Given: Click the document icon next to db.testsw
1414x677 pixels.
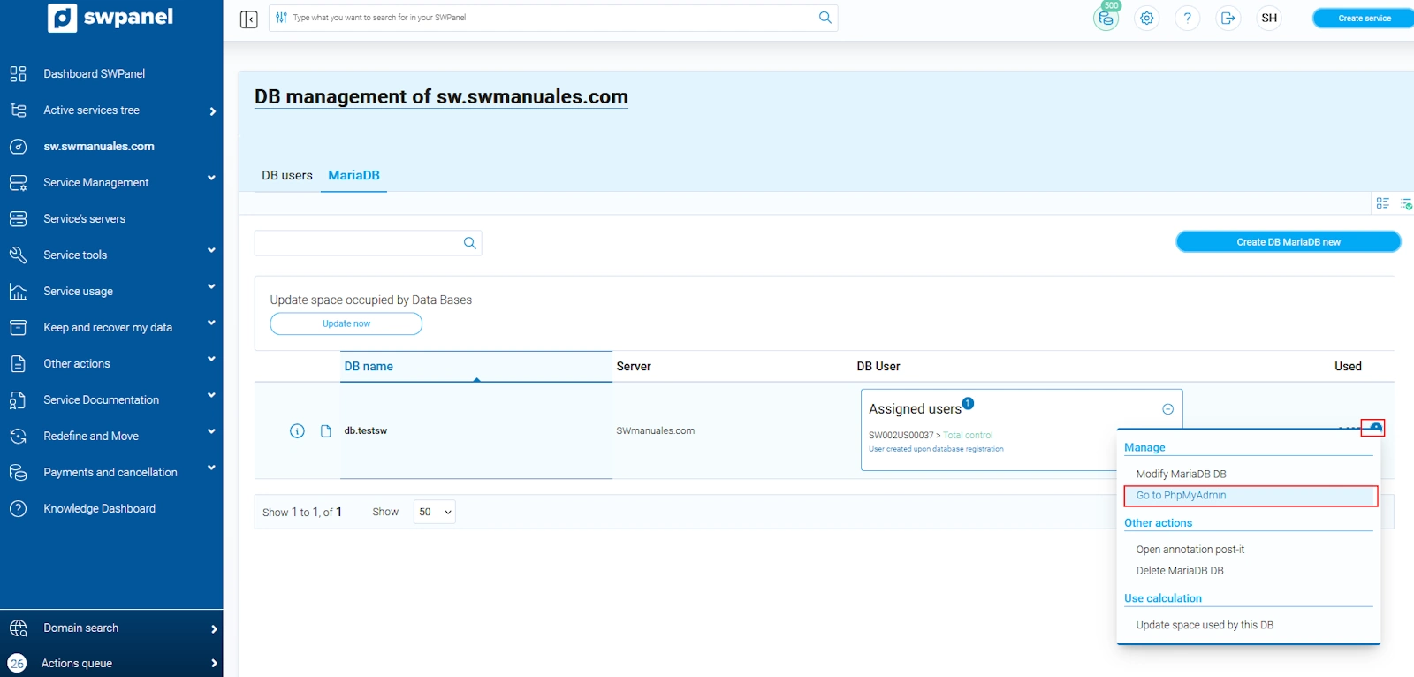Looking at the screenshot, I should (325, 431).
